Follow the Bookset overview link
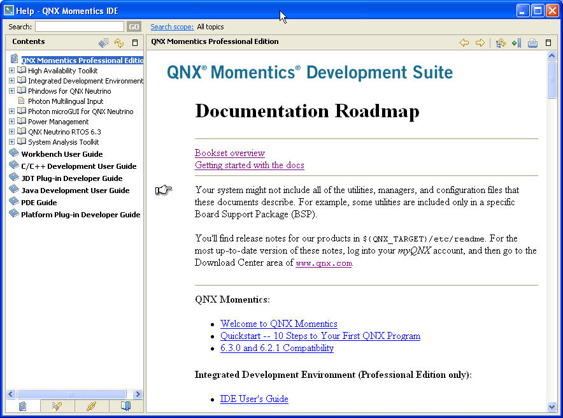 pyautogui.click(x=229, y=153)
